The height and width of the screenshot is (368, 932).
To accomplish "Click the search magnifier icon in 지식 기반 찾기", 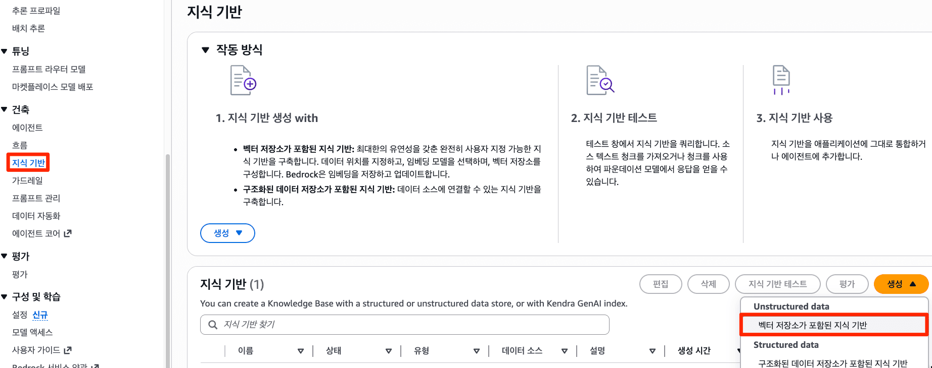I will (x=213, y=325).
